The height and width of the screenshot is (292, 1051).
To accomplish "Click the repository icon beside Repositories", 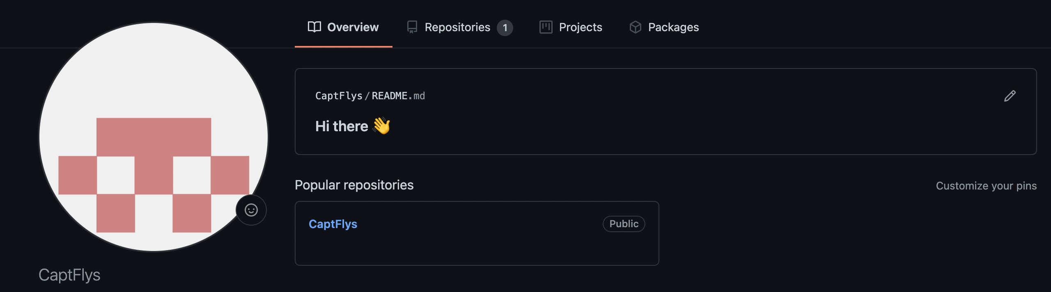I will [412, 27].
